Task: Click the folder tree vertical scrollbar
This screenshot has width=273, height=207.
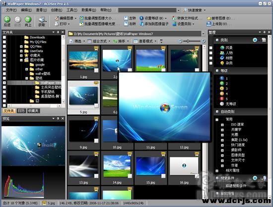Action: click(x=63, y=69)
